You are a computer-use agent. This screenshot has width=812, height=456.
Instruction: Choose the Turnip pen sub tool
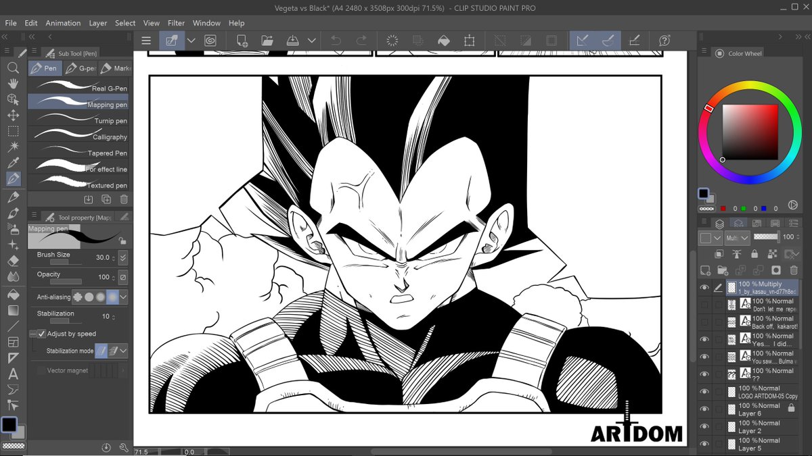(78, 118)
